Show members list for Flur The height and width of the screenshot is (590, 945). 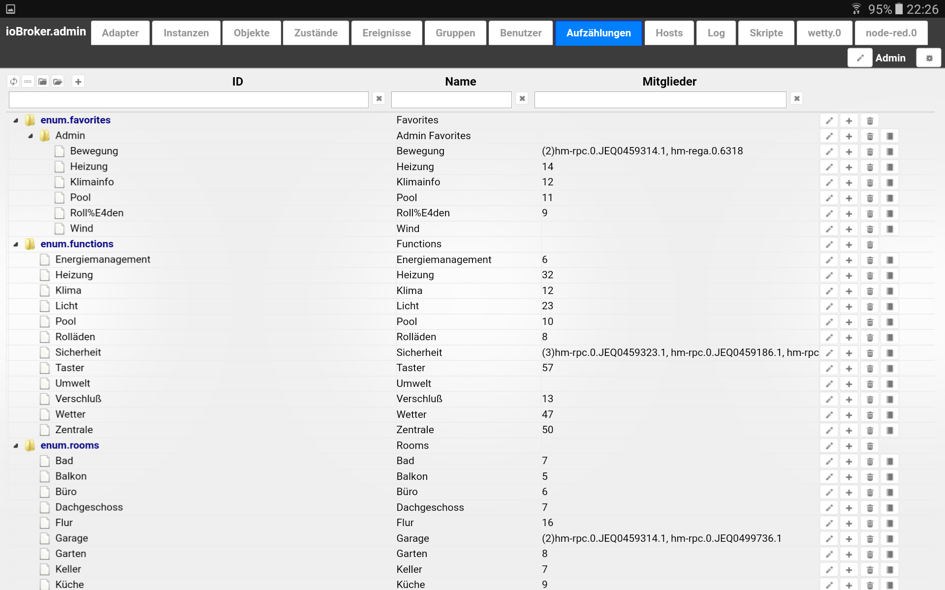[x=889, y=524]
